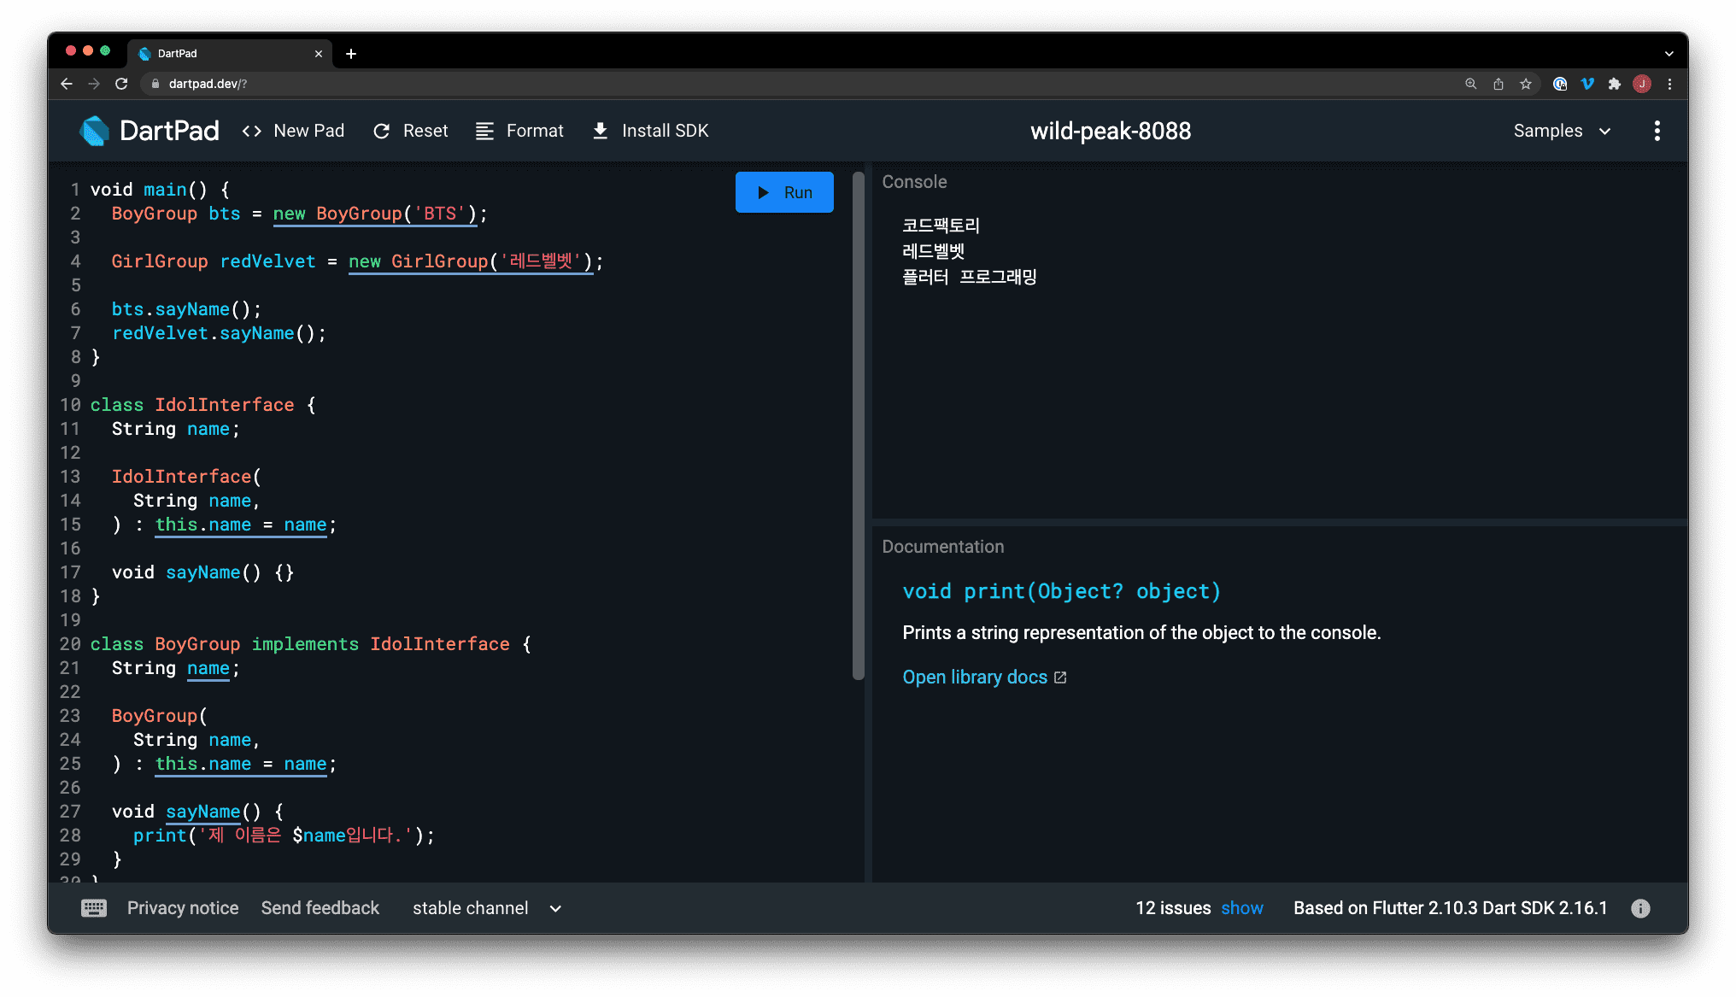
Task: Open a New Pad
Action: (293, 131)
